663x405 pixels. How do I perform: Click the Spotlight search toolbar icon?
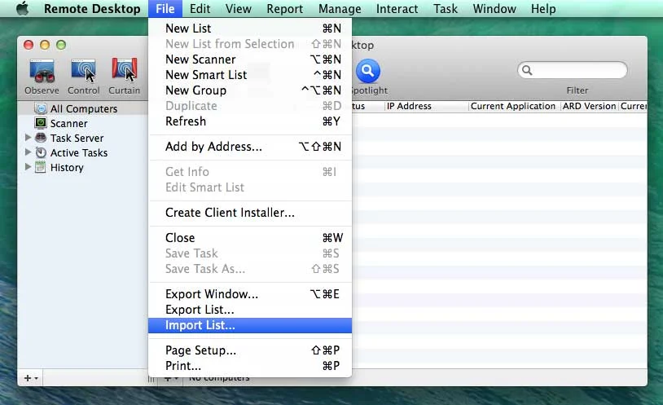(368, 72)
